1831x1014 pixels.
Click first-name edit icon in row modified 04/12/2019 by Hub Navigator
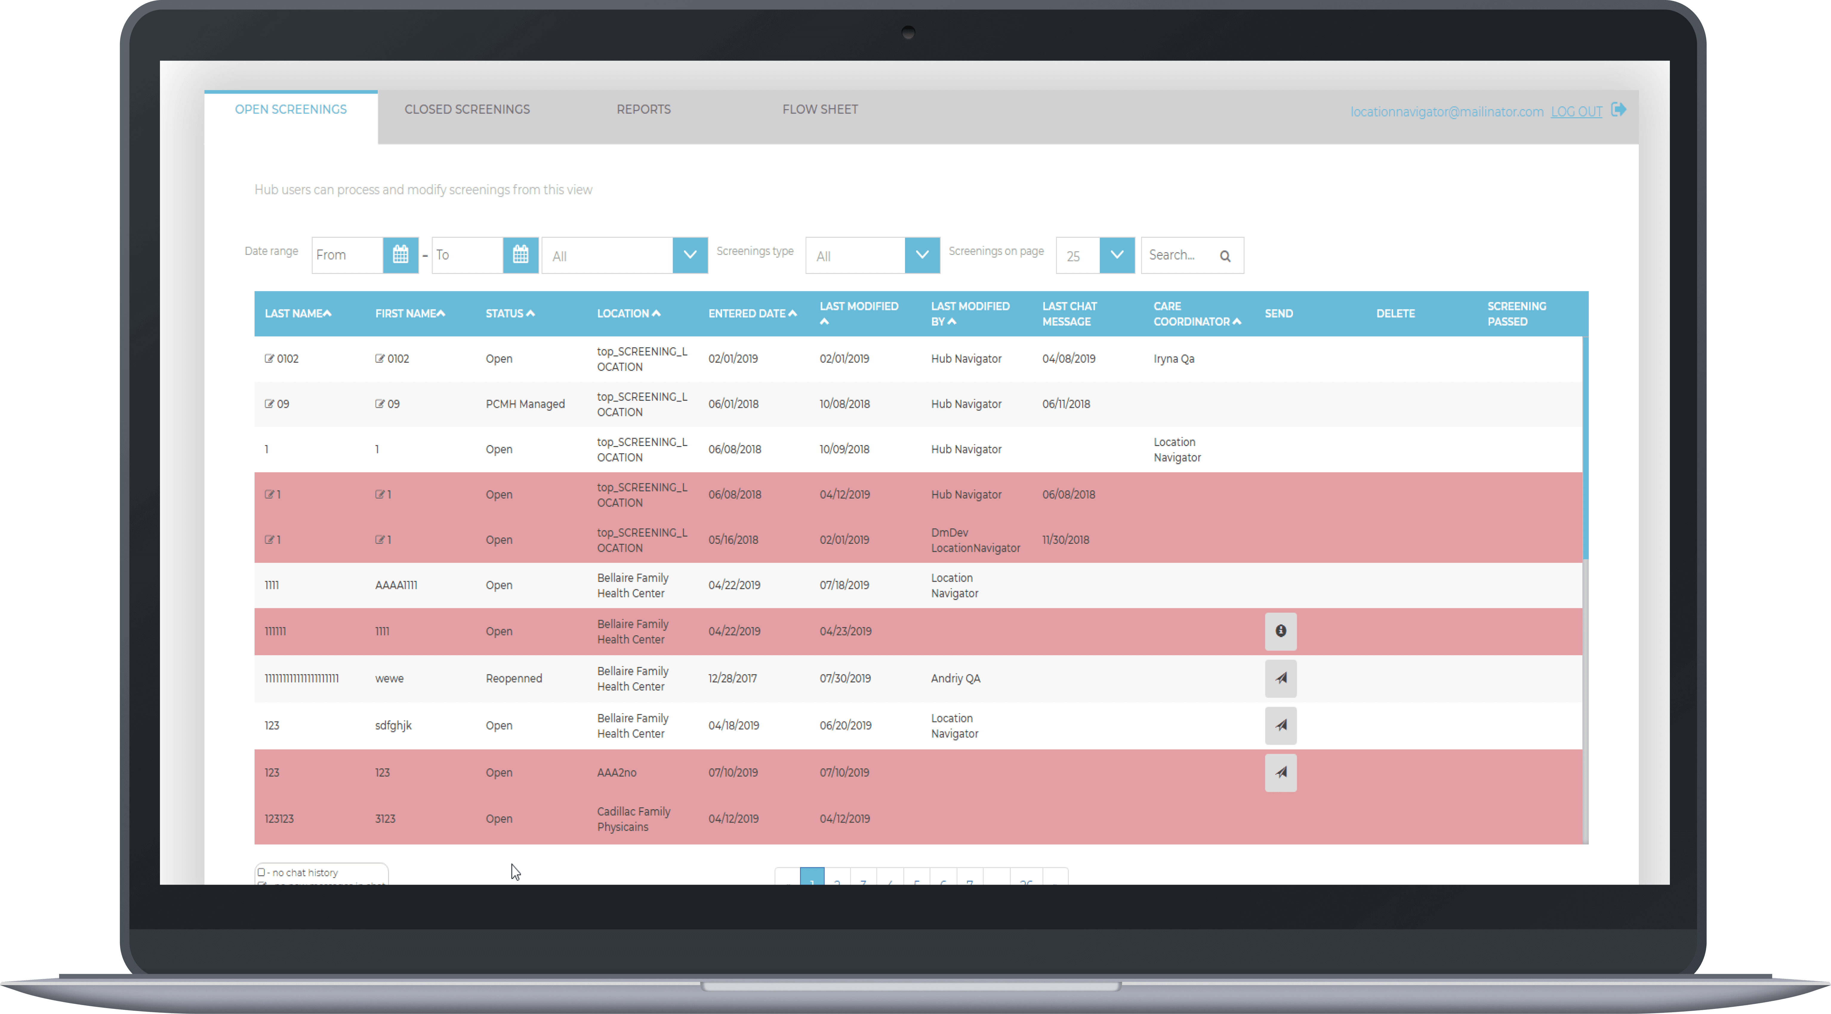[x=380, y=494]
